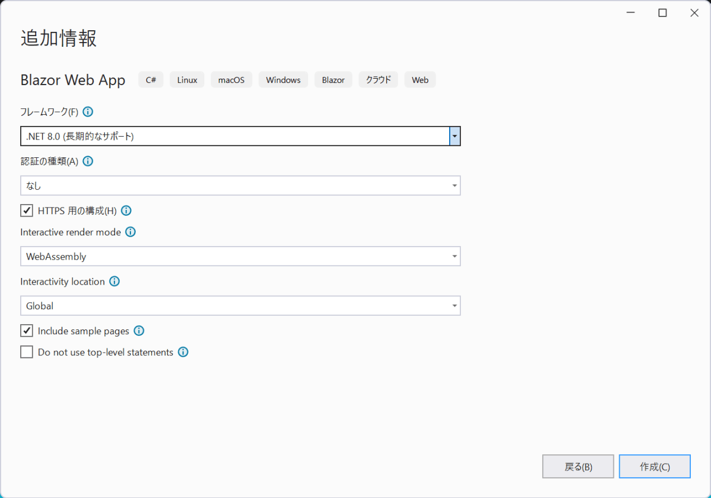711x498 pixels.
Task: Click info icon beside Do not use top-level statements
Action: coord(183,352)
